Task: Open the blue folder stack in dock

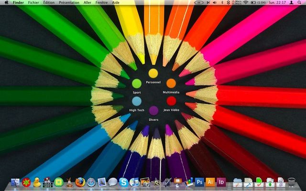Action: (x=238, y=182)
